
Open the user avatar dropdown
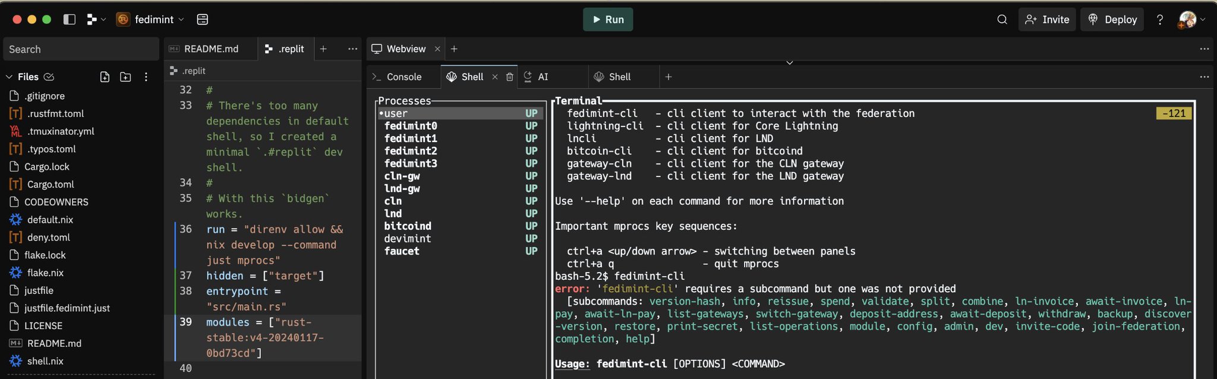coord(1191,20)
